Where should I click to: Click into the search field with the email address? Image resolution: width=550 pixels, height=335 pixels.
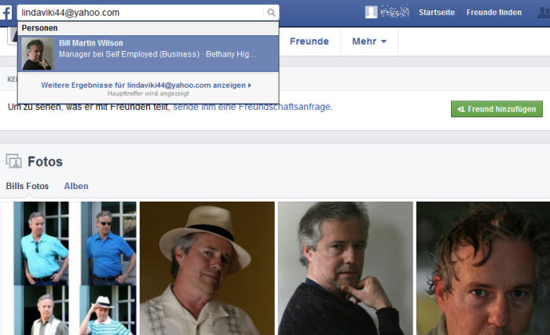[x=142, y=13]
